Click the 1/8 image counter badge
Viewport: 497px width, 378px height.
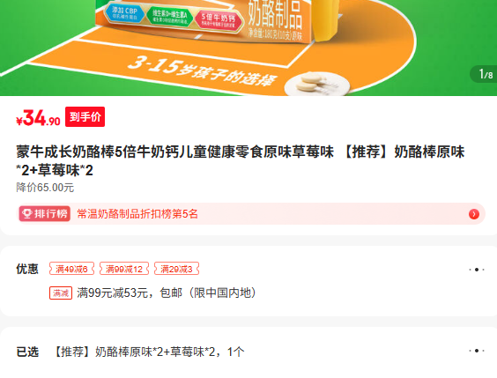[485, 75]
